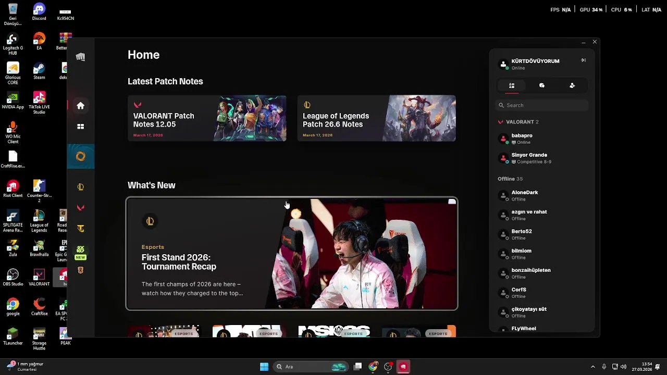Switch to the friends list tab
The image size is (667, 375).
coord(512,85)
